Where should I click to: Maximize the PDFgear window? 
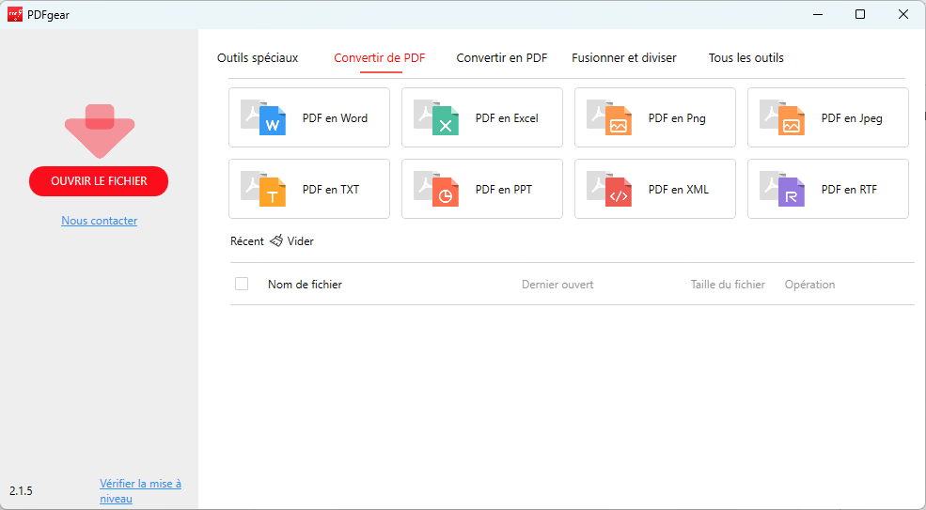click(x=860, y=15)
